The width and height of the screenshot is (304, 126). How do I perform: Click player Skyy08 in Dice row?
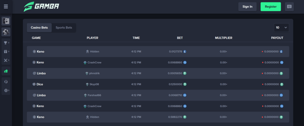tap(94, 84)
